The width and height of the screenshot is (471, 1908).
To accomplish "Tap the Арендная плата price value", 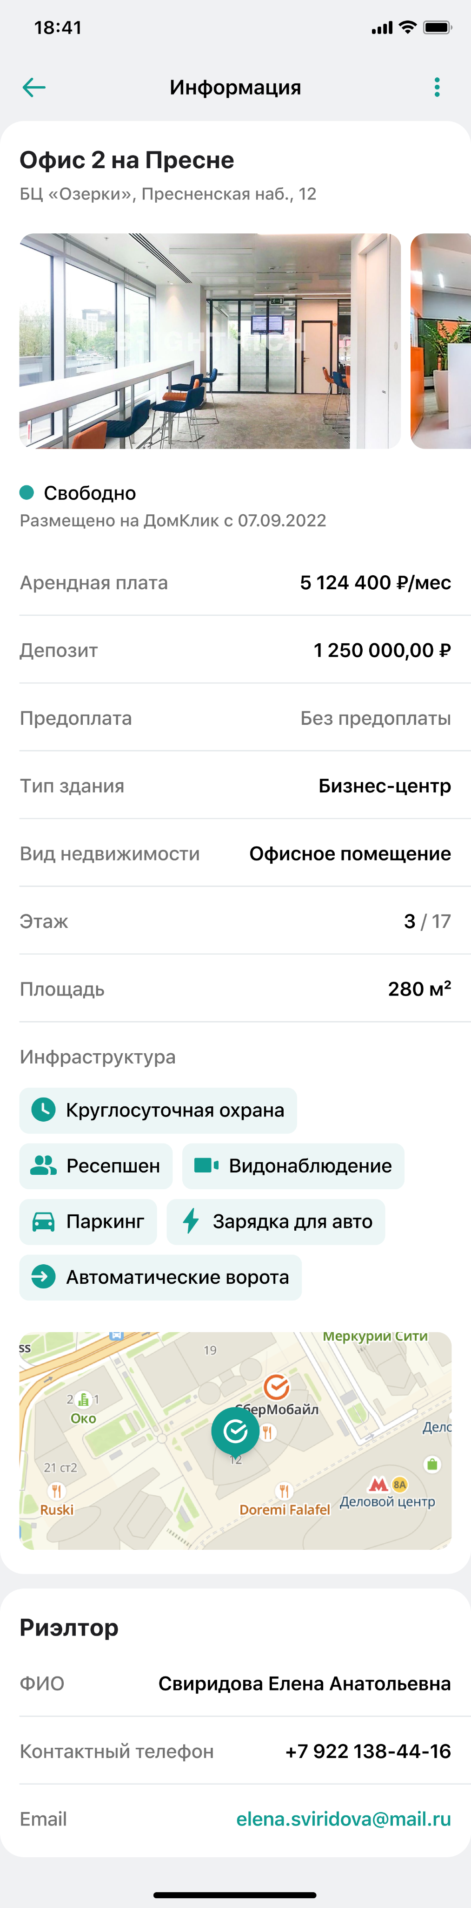I will point(375,583).
